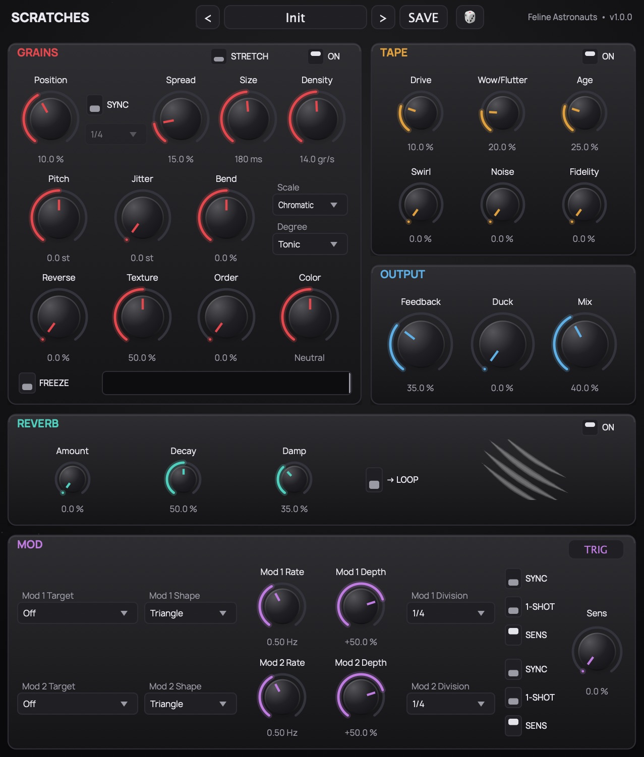Click the SAVE preset button
This screenshot has height=757, width=644.
(x=423, y=18)
